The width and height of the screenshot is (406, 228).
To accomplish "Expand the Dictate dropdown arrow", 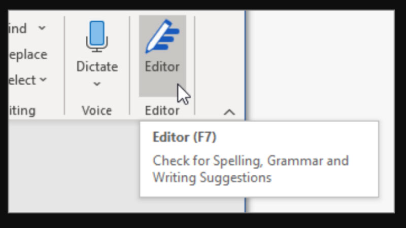I will [x=97, y=84].
